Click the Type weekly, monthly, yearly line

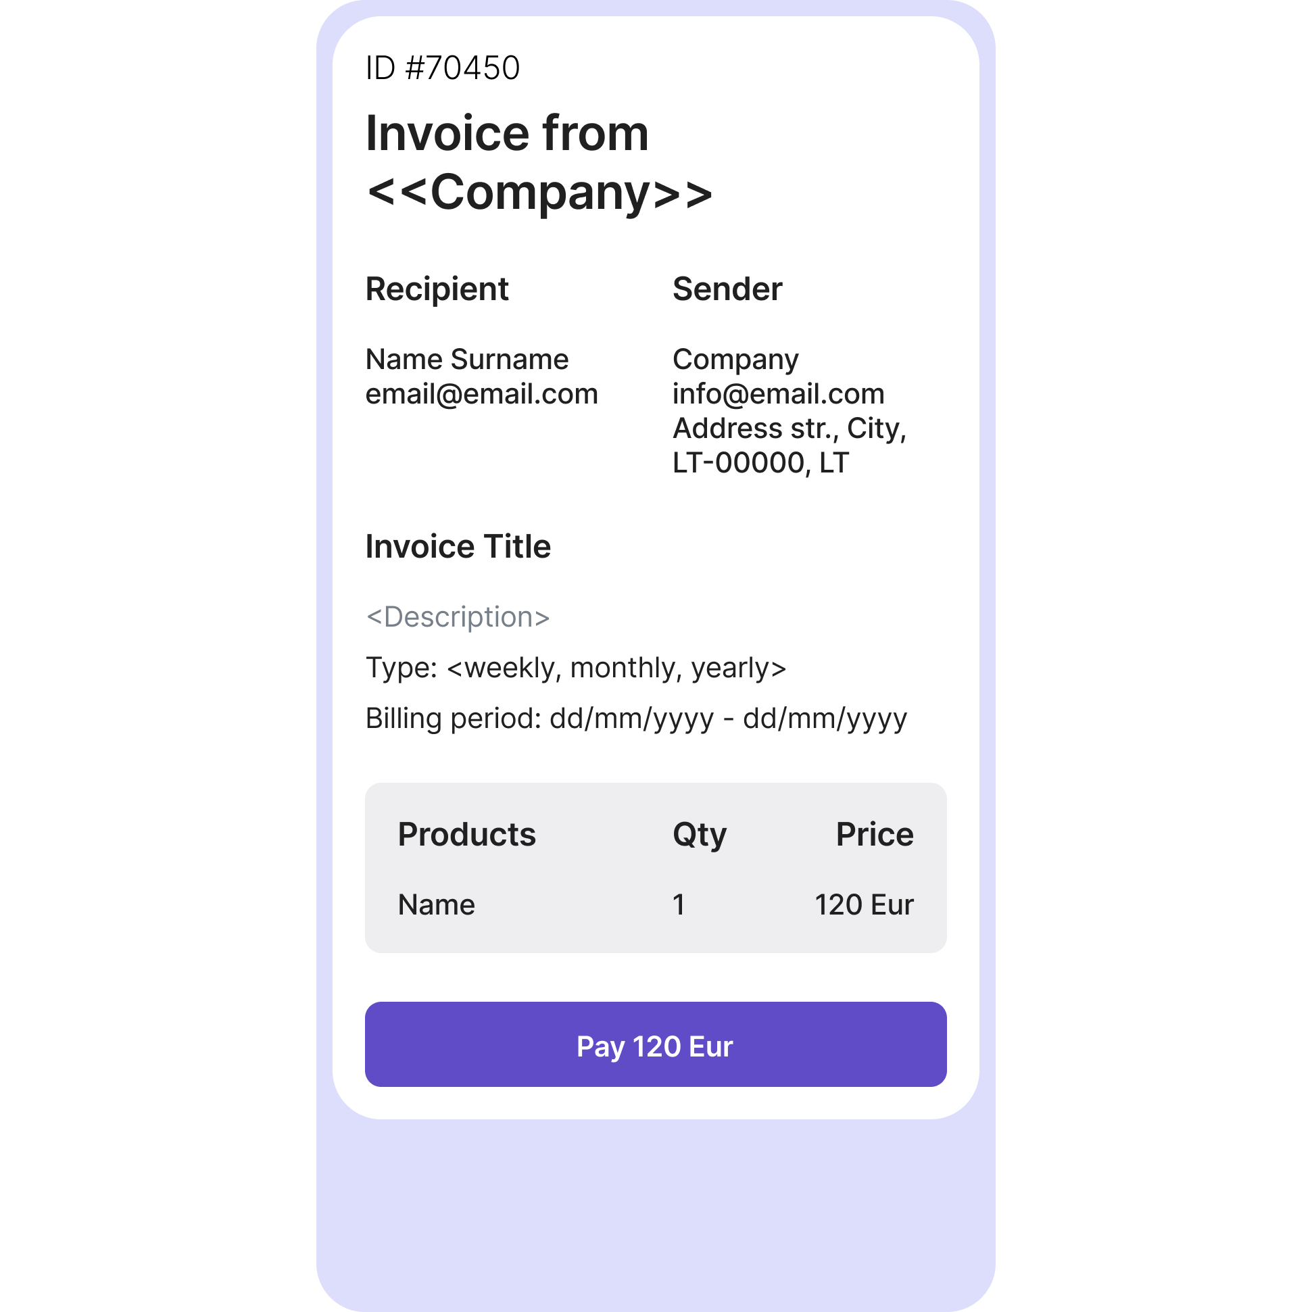[x=576, y=669]
